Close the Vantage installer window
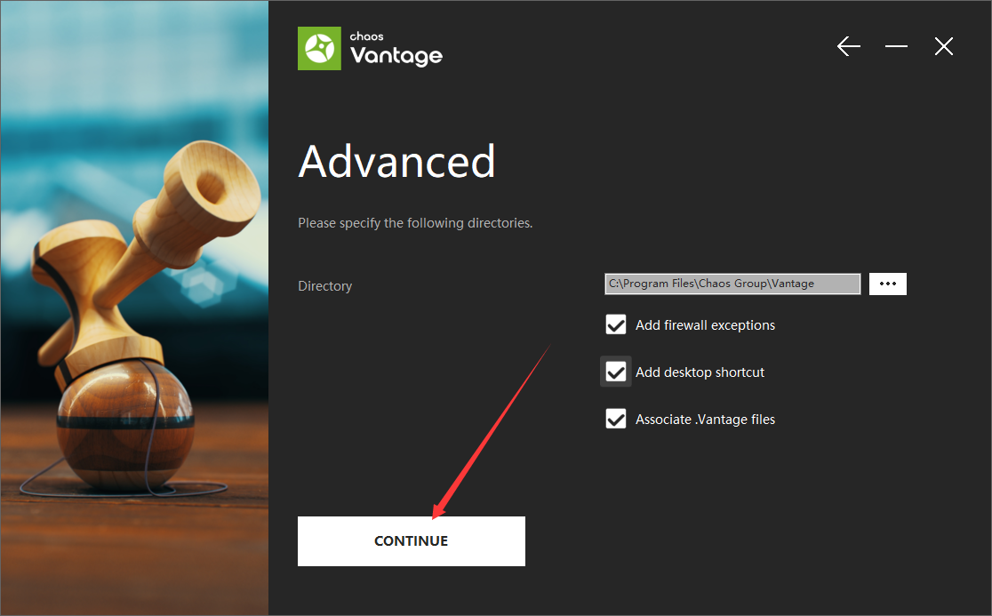This screenshot has width=992, height=616. click(944, 47)
